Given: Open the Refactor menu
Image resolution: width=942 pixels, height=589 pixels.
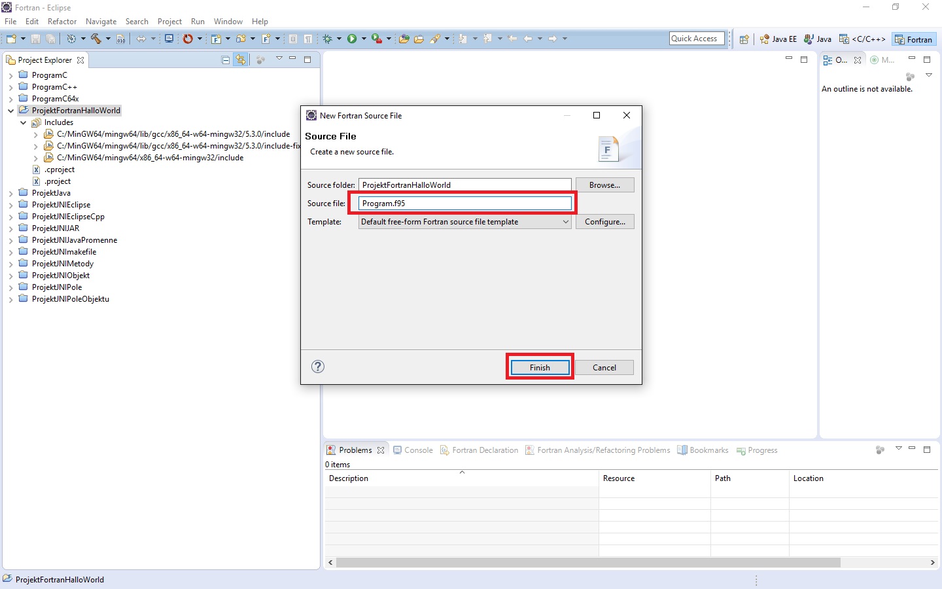Looking at the screenshot, I should tap(62, 22).
